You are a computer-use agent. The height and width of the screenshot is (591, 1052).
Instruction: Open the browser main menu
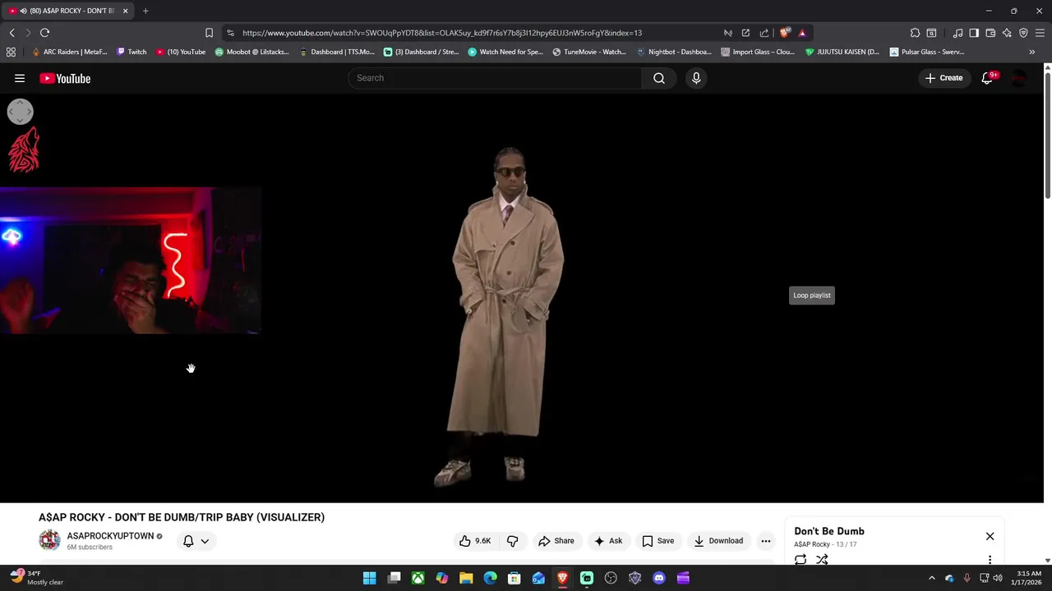pos(1040,33)
